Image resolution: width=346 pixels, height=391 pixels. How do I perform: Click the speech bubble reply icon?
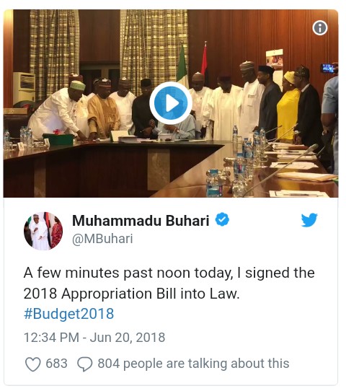(x=85, y=364)
